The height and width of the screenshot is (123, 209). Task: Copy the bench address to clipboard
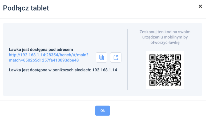coord(101,58)
